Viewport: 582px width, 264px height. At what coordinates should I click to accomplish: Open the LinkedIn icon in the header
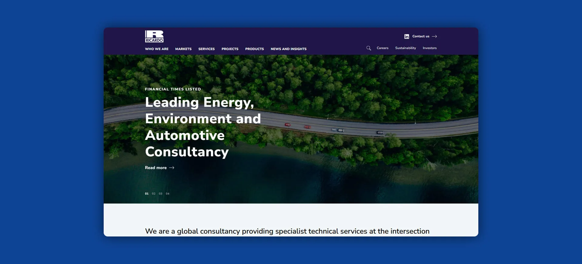pyautogui.click(x=406, y=37)
